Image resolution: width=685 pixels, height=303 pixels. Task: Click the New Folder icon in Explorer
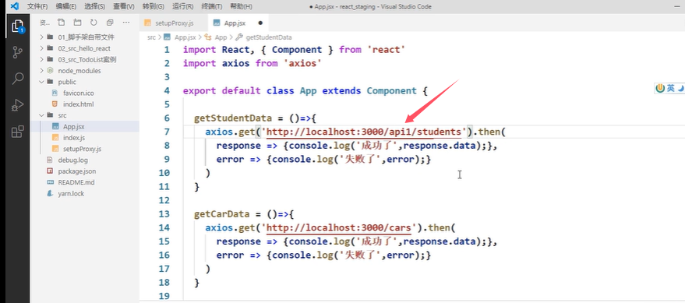pos(77,23)
